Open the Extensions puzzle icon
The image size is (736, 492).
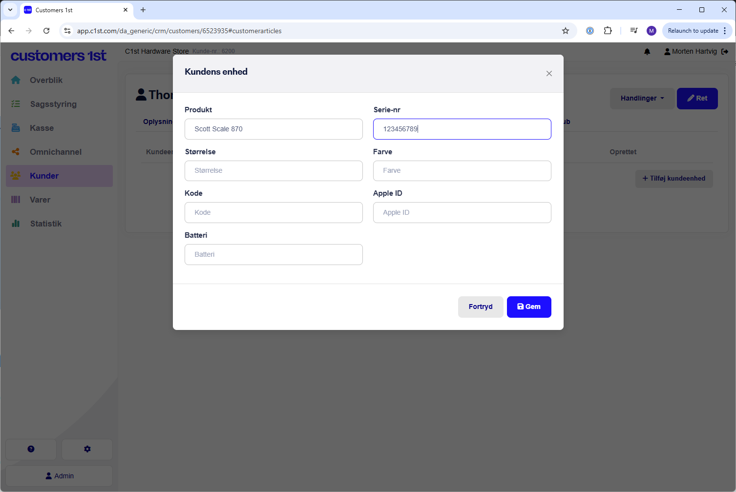coord(608,31)
